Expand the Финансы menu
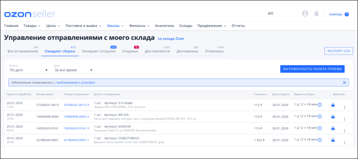The height and width of the screenshot is (159, 358). click(x=139, y=26)
